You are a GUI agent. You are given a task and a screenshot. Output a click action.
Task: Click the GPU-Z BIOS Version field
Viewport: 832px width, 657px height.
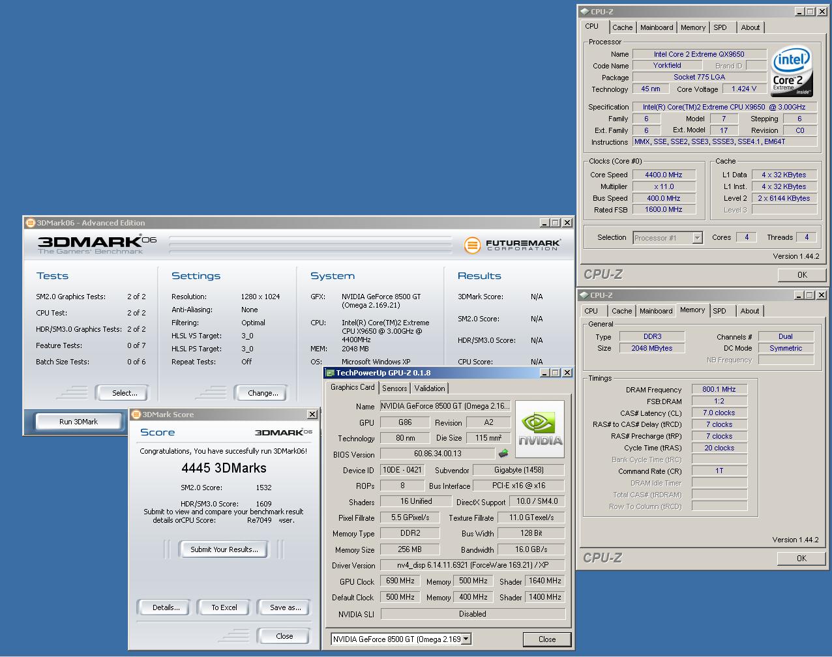(x=438, y=454)
